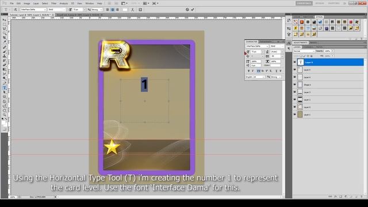Image resolution: width=368 pixels, height=207 pixels.
Task: Commit the current text edit
Action: (193, 10)
